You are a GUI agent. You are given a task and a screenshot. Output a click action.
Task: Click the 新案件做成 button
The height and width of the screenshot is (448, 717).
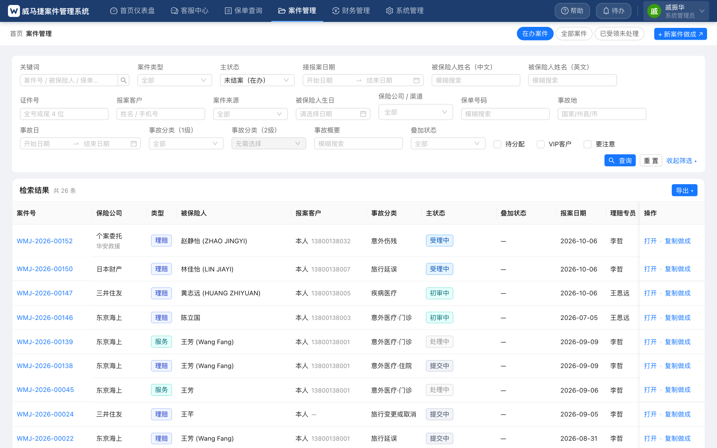[680, 34]
